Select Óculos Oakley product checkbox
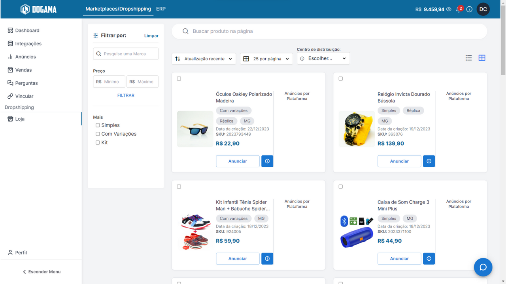 (x=179, y=79)
